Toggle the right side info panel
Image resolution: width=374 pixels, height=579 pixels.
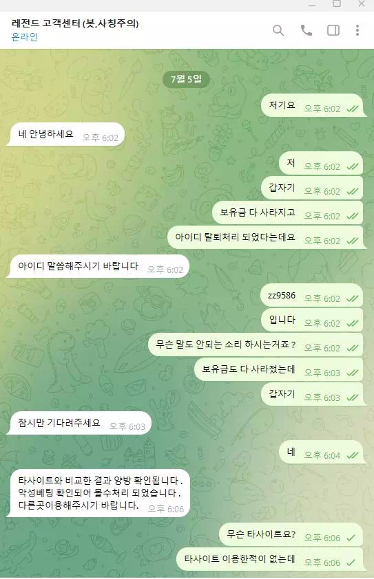(333, 30)
